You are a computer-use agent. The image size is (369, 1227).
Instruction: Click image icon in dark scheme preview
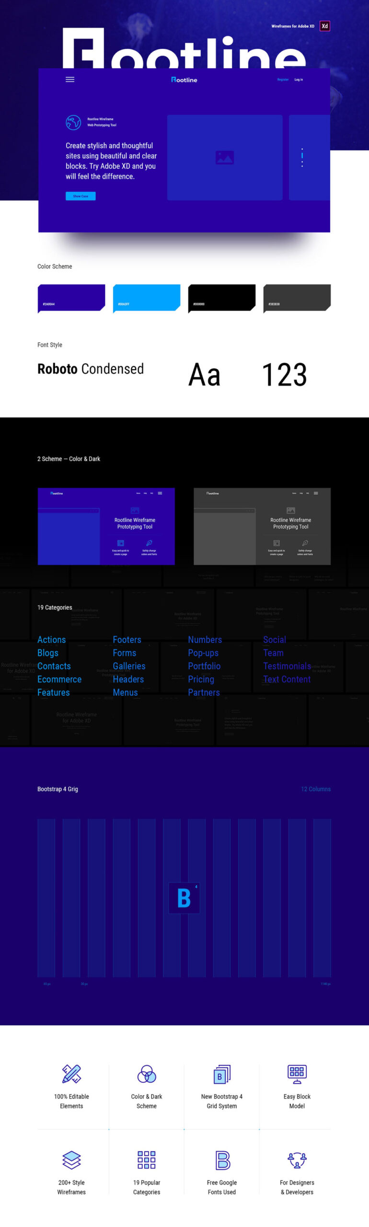pos(291,510)
